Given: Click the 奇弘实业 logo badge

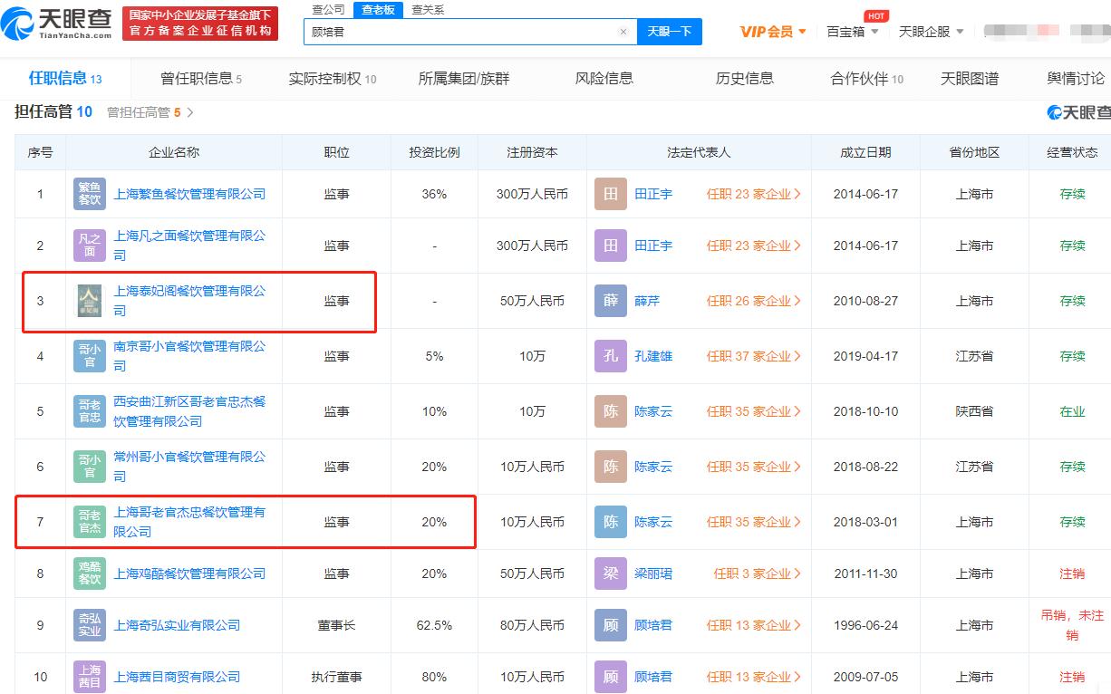Looking at the screenshot, I should 90,625.
